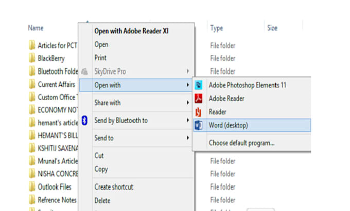The image size is (350, 211).
Task: Click the Outlook Files folder icon
Action: click(x=32, y=186)
